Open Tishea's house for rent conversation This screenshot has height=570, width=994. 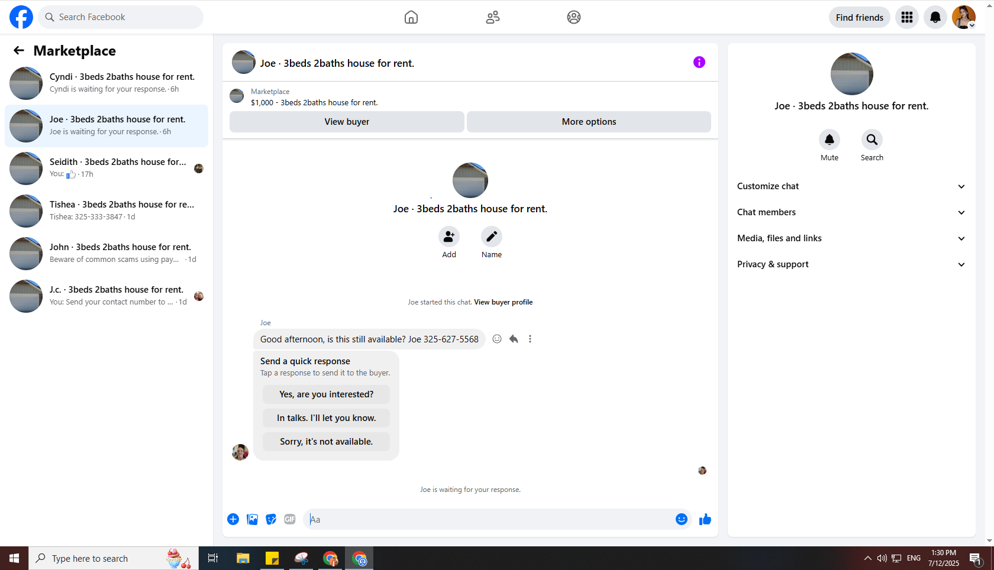pyautogui.click(x=106, y=211)
